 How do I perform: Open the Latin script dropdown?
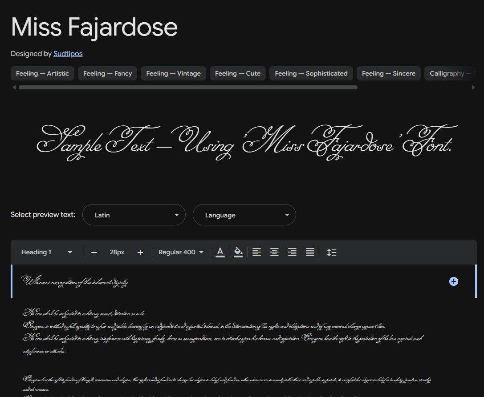[x=134, y=215]
